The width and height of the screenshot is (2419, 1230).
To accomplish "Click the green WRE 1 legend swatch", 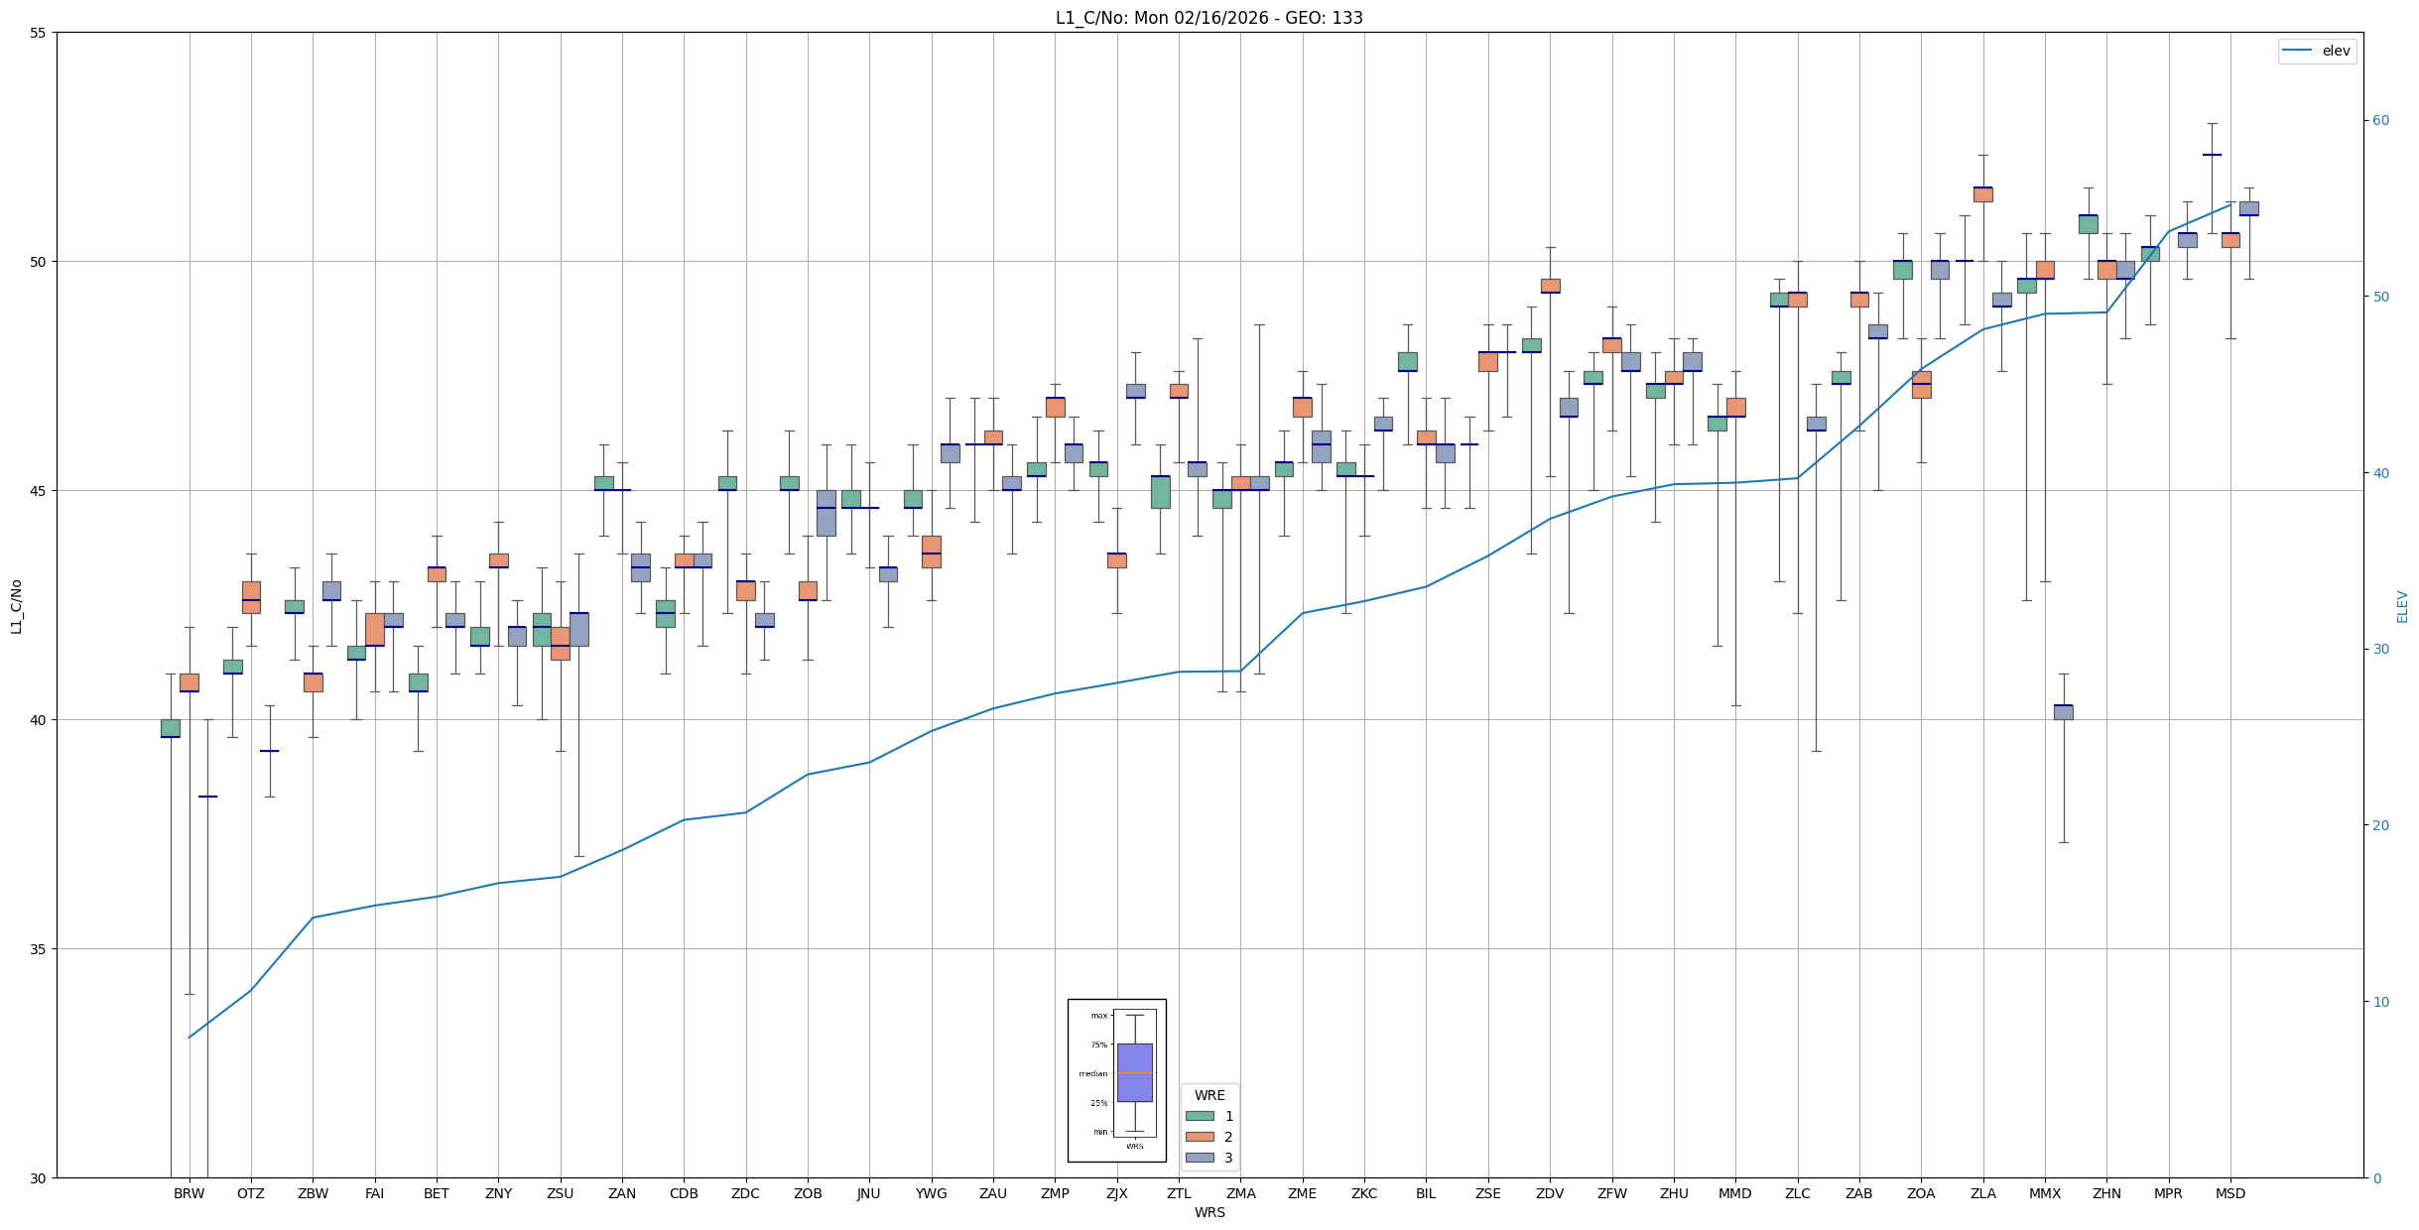I will pos(1200,1116).
